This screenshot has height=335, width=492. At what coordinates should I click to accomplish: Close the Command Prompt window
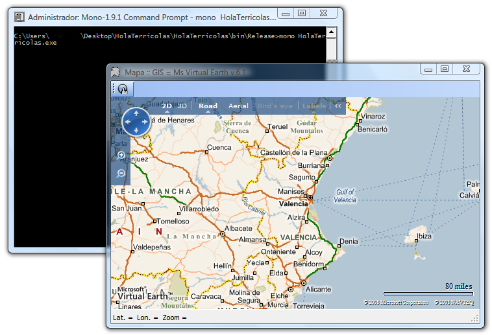point(323,13)
